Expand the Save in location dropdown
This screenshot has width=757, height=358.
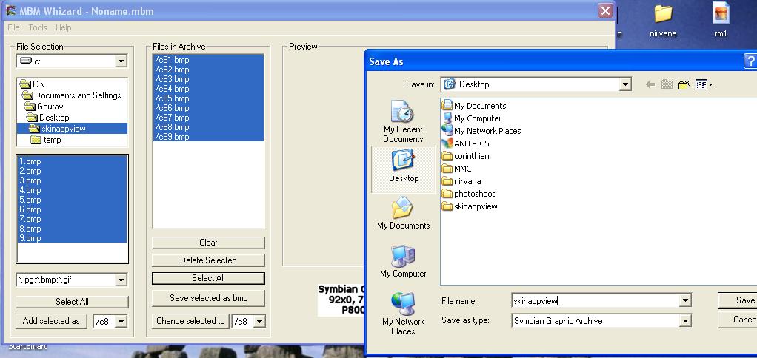(624, 84)
